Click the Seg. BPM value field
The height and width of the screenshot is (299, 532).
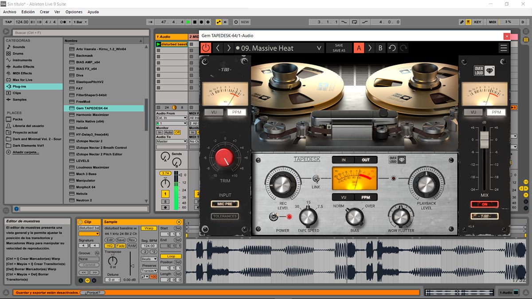point(149,246)
